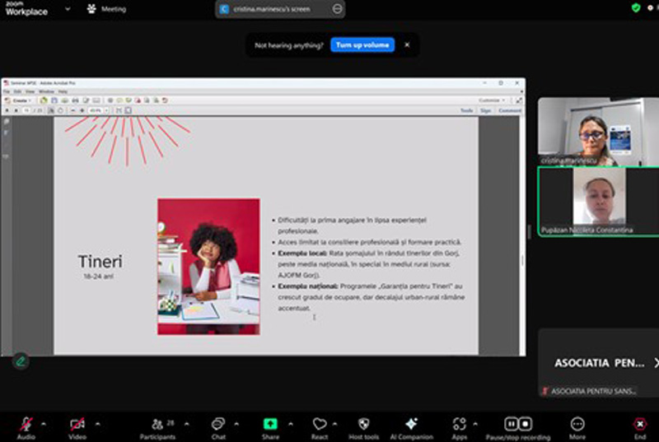Select Pupăzan Nicoleta Constantina's video thumbnail
The height and width of the screenshot is (442, 659).
(x=596, y=201)
